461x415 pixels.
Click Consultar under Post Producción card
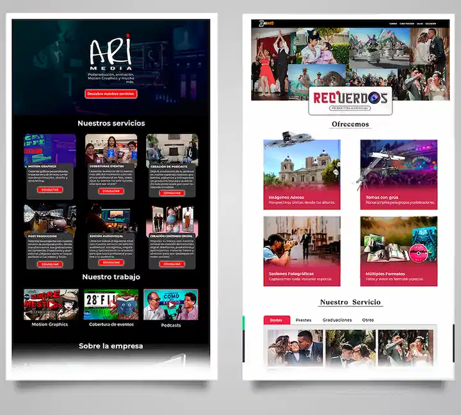(x=50, y=264)
